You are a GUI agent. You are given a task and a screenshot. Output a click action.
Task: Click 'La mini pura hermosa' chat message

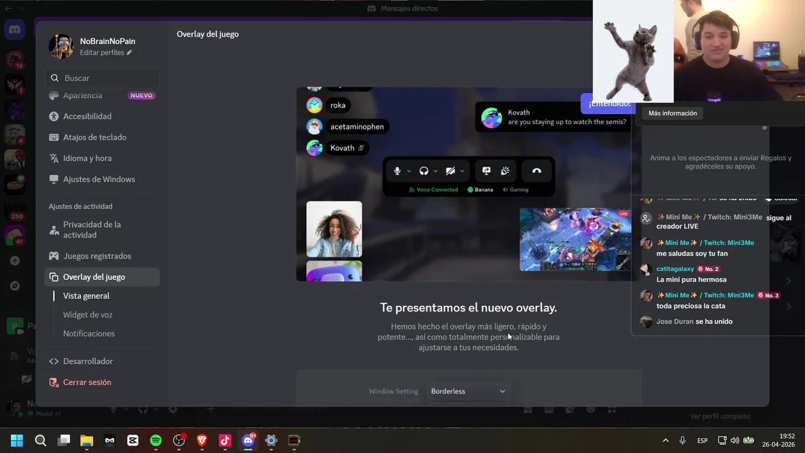691,279
